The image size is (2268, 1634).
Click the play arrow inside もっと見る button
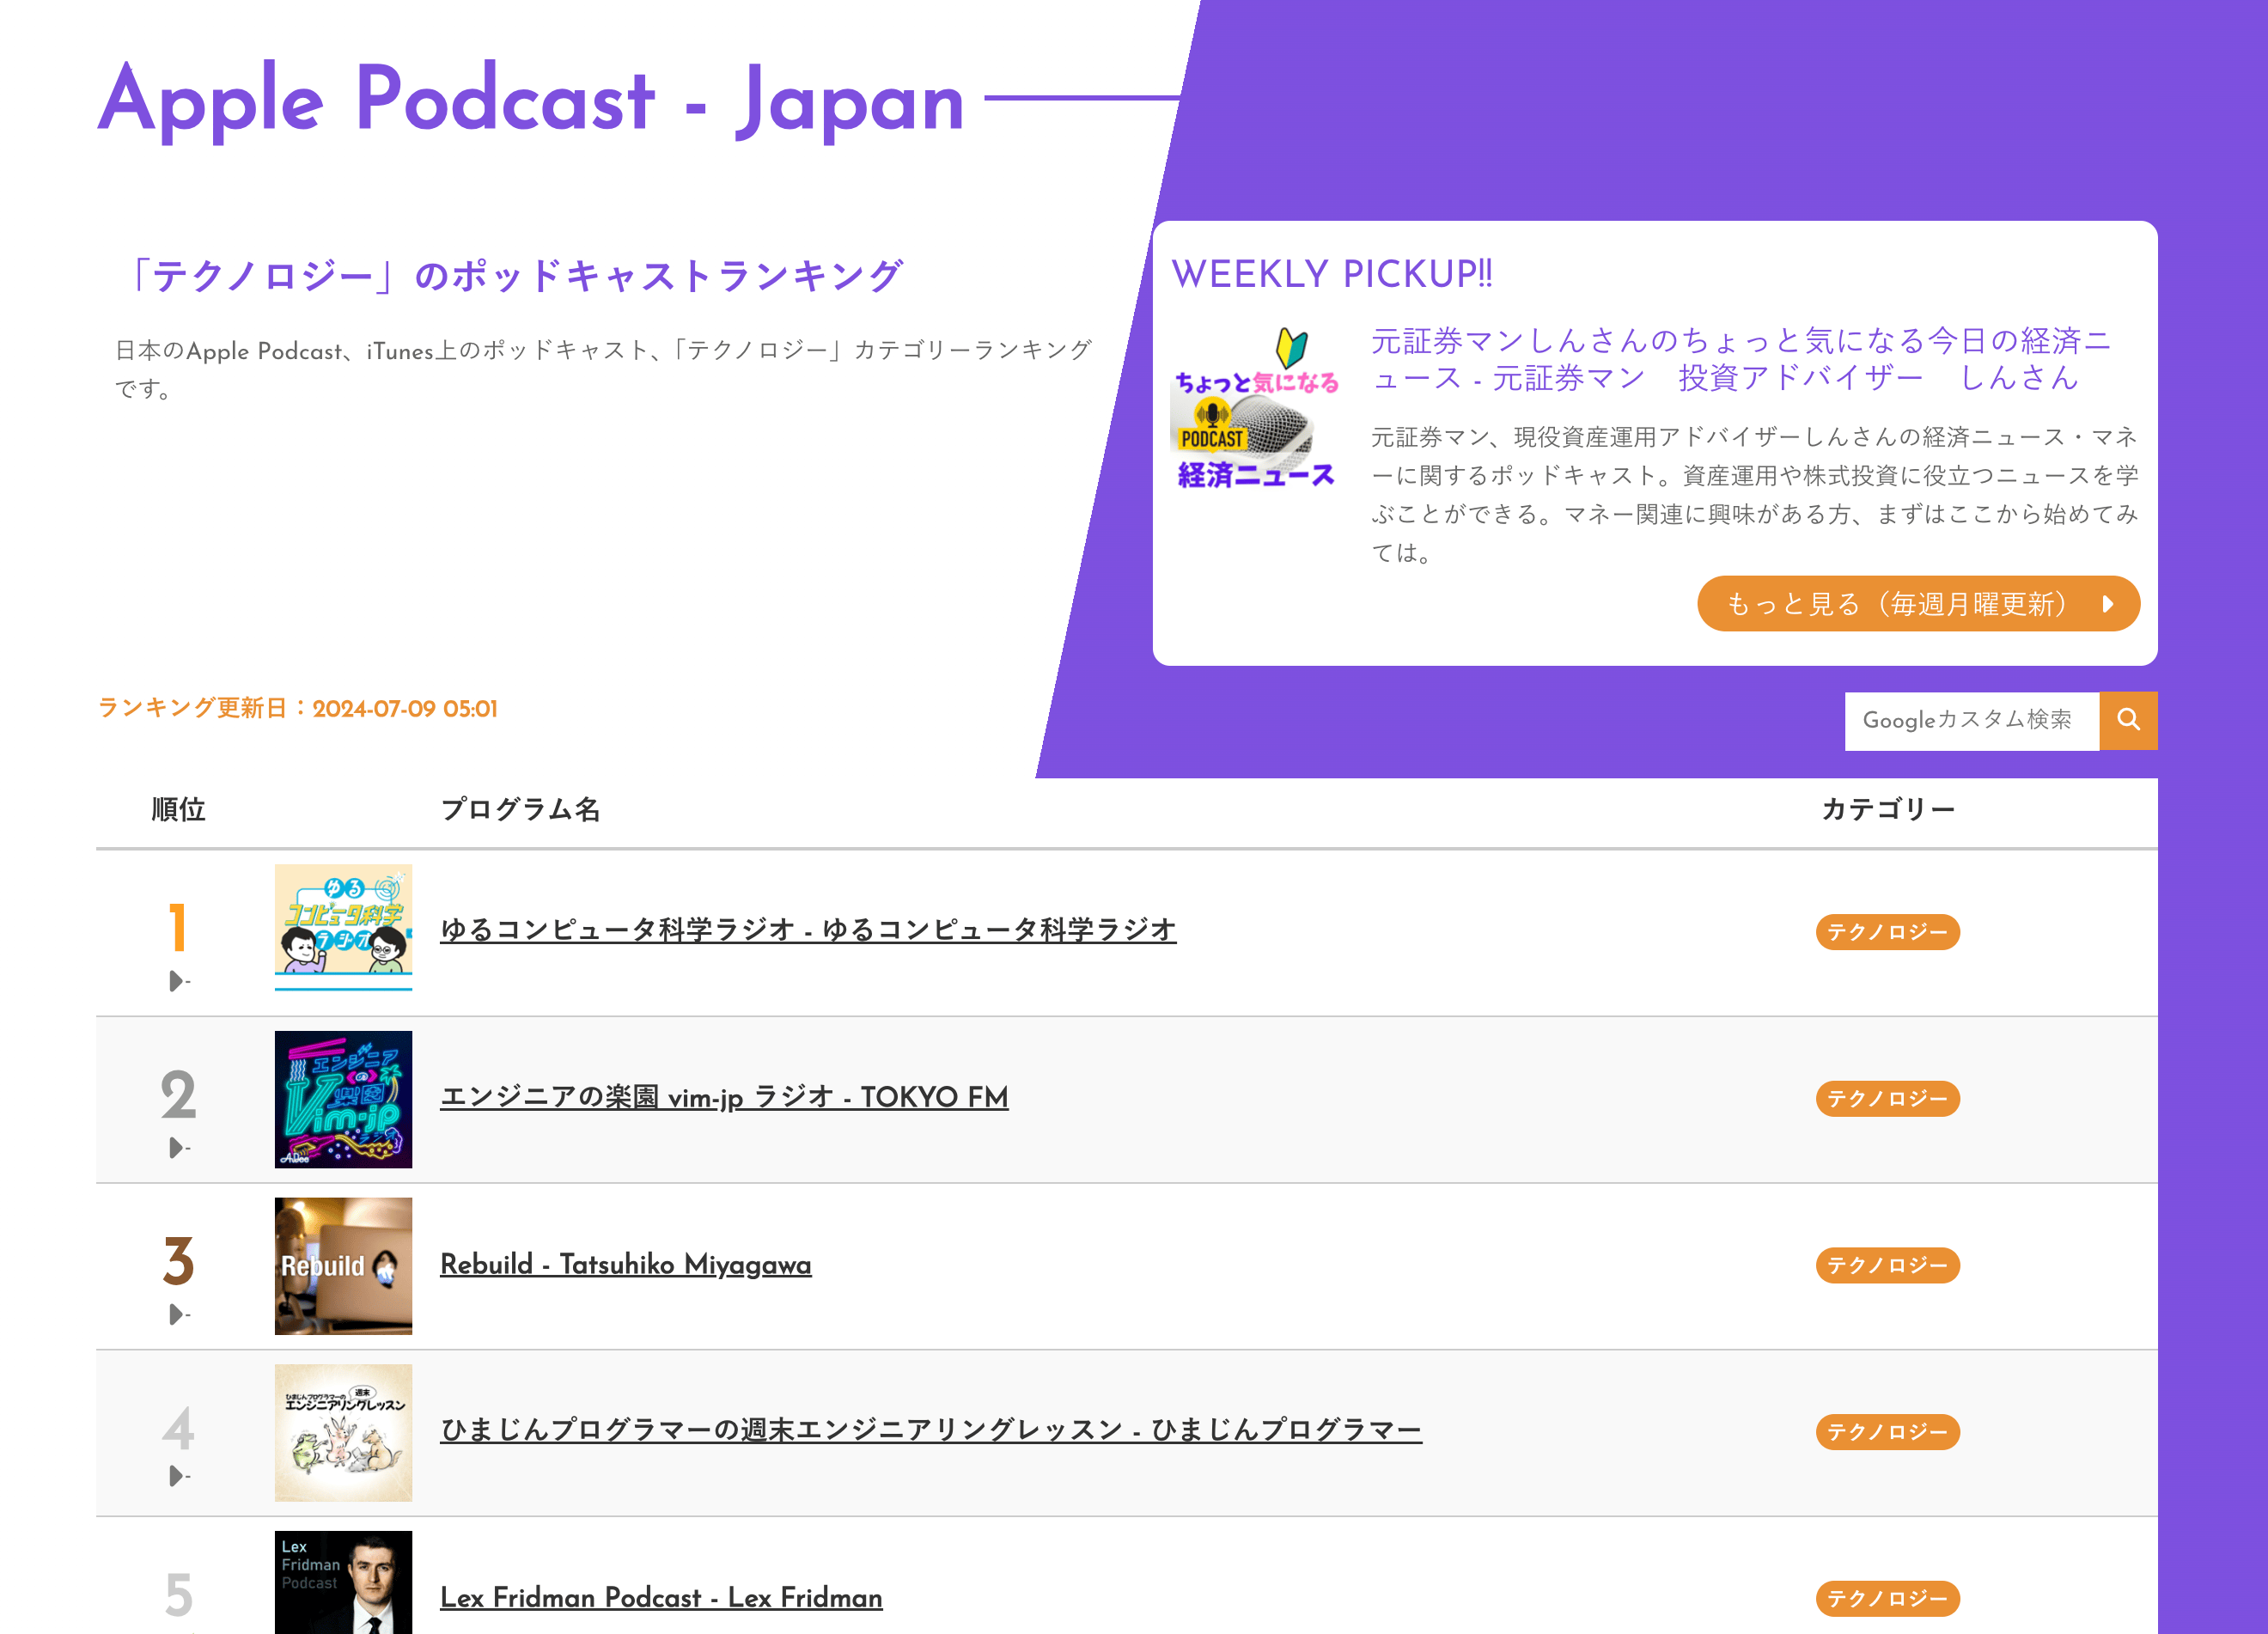tap(2106, 604)
